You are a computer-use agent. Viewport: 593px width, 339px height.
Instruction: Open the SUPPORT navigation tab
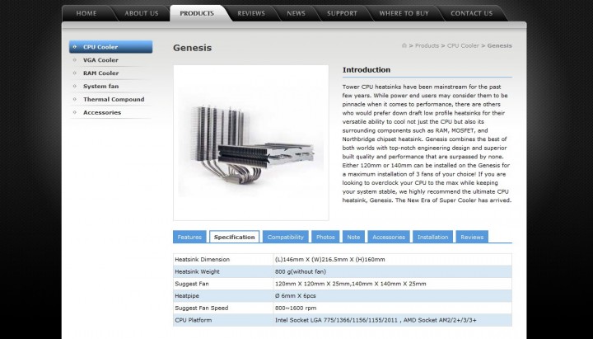(x=342, y=13)
